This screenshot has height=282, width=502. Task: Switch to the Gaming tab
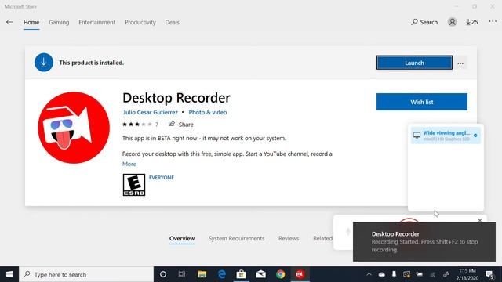click(59, 22)
